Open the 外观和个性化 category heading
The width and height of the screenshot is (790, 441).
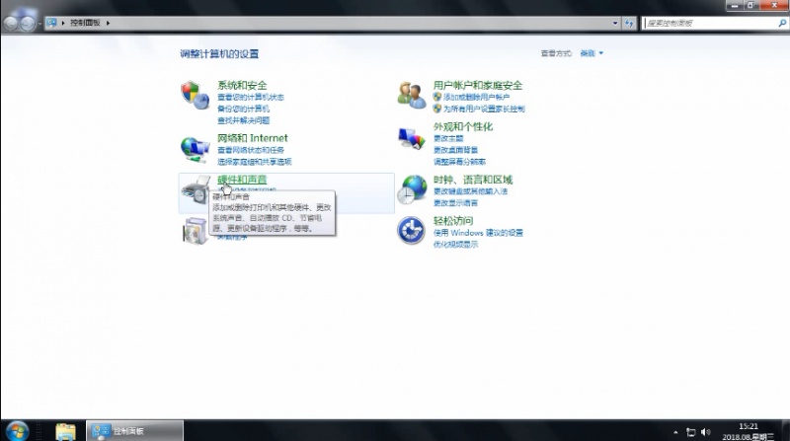click(x=463, y=126)
